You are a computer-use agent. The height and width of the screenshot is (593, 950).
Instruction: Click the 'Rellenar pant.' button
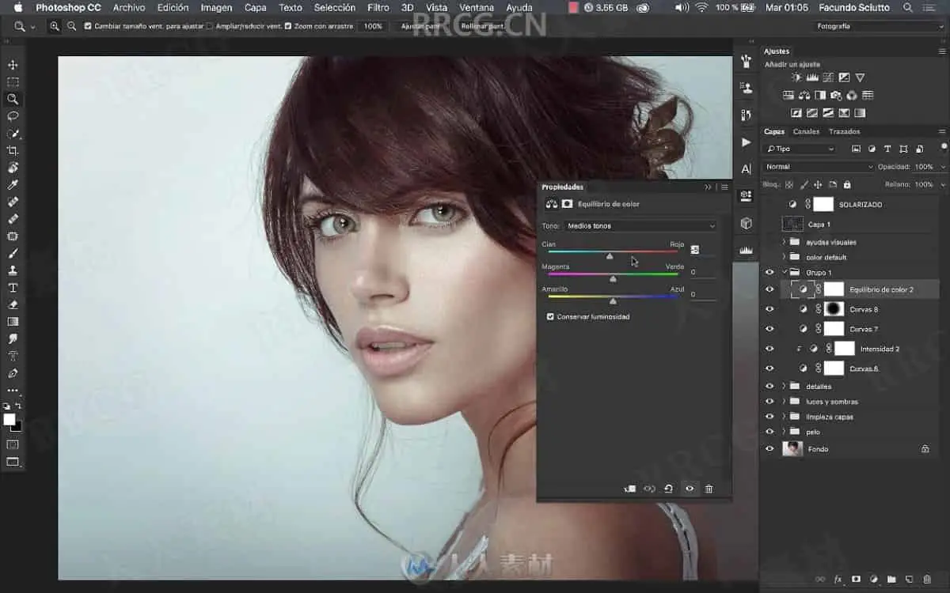coord(482,26)
